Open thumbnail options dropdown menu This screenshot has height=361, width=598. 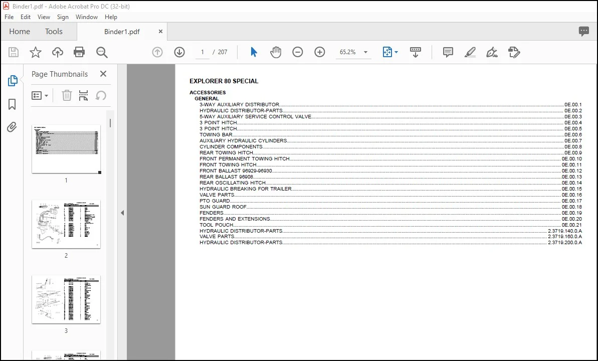(40, 95)
